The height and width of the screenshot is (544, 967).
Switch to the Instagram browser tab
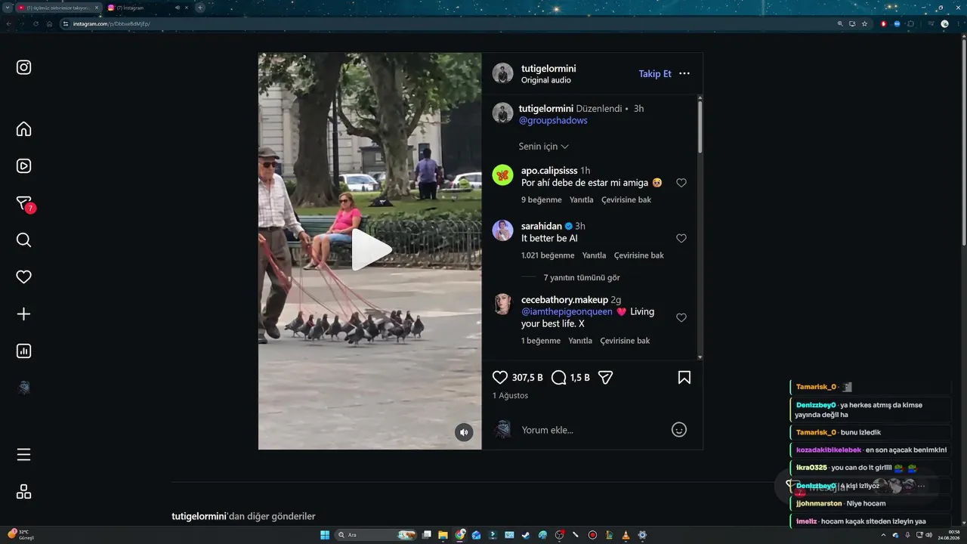click(x=150, y=8)
